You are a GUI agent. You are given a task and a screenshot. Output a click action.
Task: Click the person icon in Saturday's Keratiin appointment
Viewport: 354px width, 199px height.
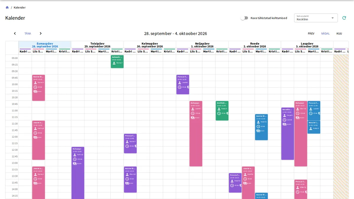pyautogui.click(x=284, y=115)
